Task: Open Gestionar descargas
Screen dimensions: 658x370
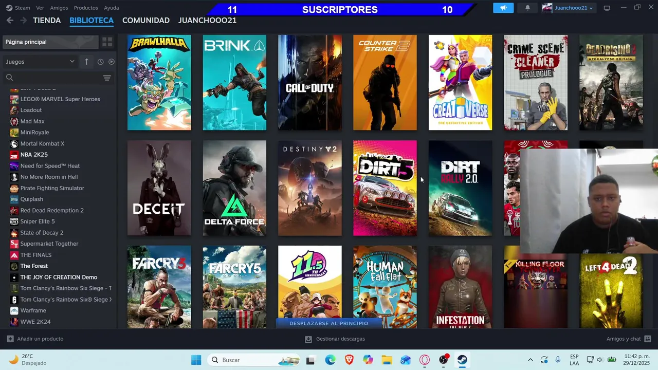Action: click(335, 339)
